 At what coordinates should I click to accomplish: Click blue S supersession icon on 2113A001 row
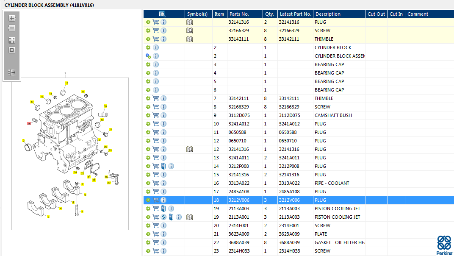[x=163, y=217]
